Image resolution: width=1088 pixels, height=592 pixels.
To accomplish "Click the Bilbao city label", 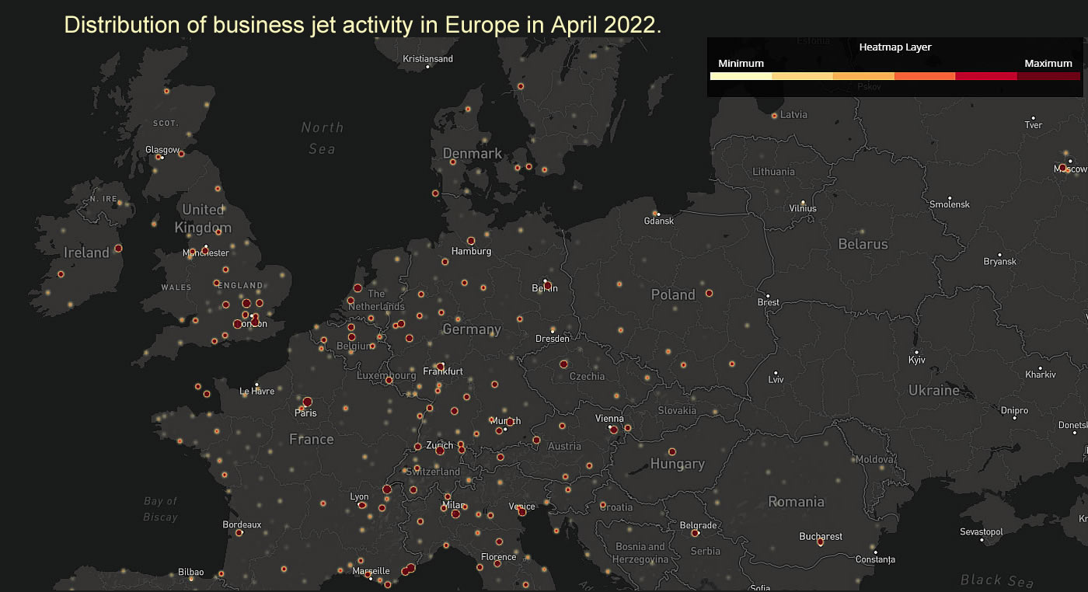I will point(190,573).
